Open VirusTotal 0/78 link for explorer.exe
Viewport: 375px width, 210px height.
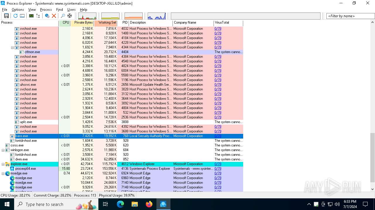tap(218, 164)
